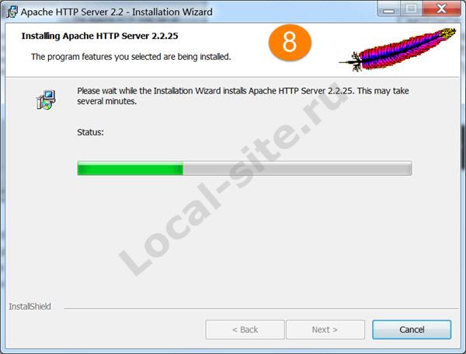Click the Status label
This screenshot has width=466, height=354.
click(90, 132)
